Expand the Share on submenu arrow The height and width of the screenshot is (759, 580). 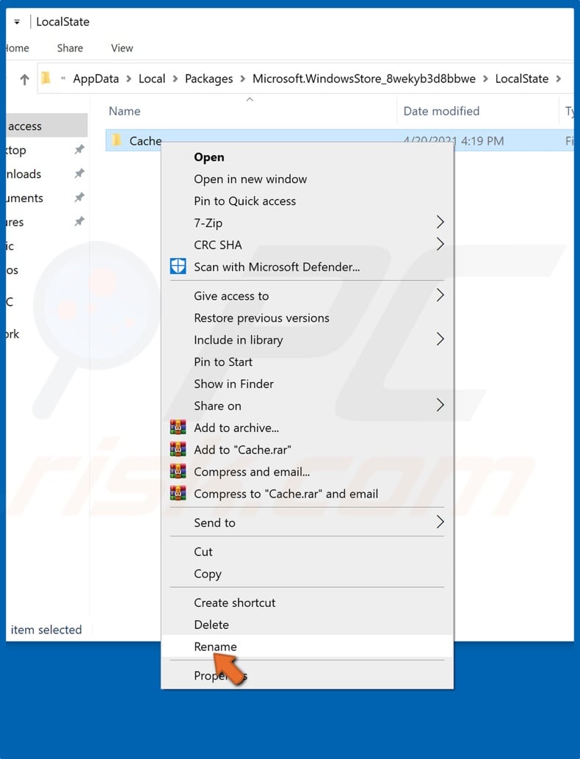(440, 405)
